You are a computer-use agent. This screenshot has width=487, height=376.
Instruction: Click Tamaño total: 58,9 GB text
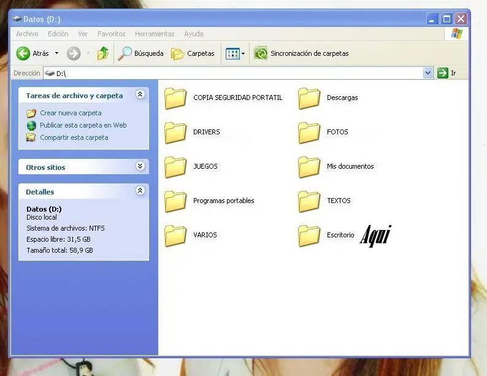pos(59,250)
